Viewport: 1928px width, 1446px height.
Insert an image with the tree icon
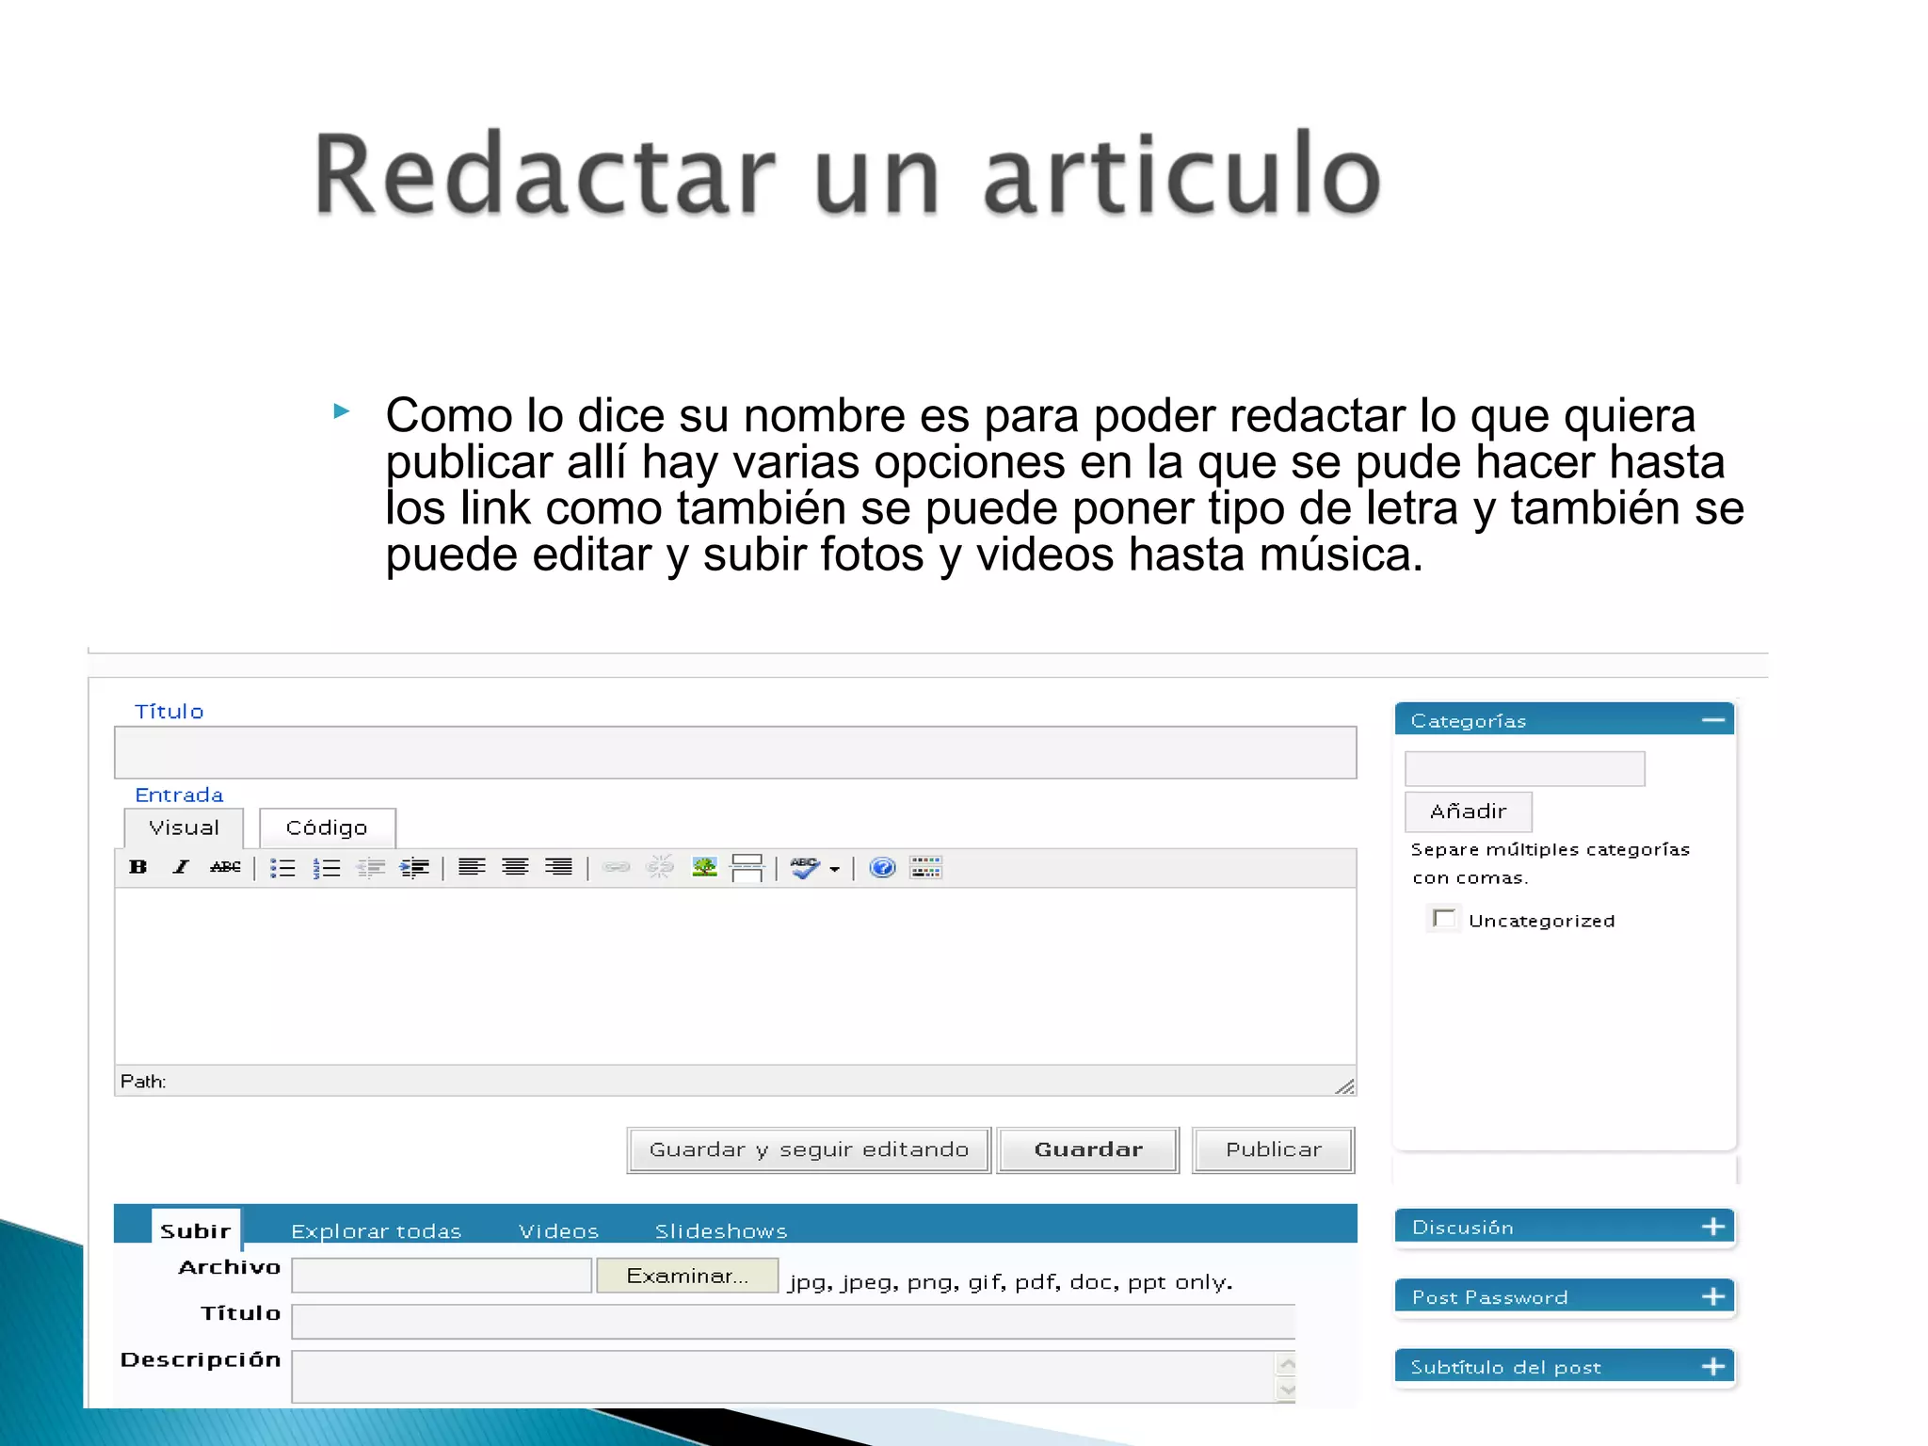(704, 867)
